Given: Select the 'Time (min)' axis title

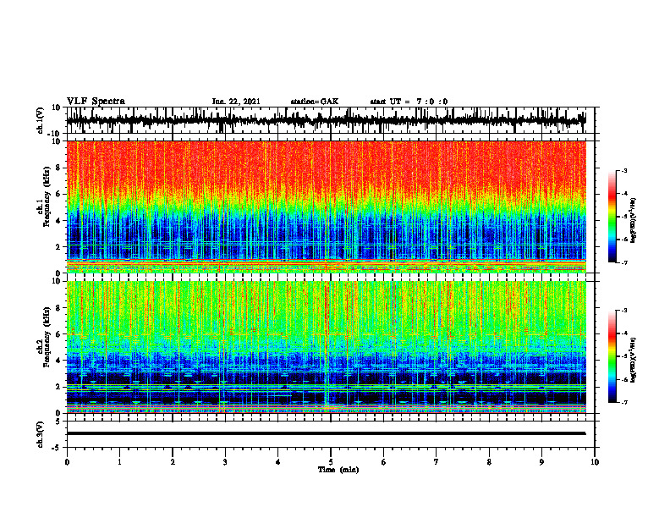Looking at the screenshot, I should 338,470.
